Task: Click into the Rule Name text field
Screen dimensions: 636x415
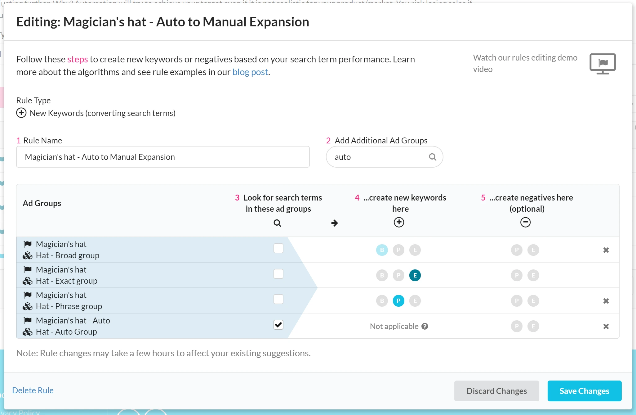Action: (x=163, y=157)
